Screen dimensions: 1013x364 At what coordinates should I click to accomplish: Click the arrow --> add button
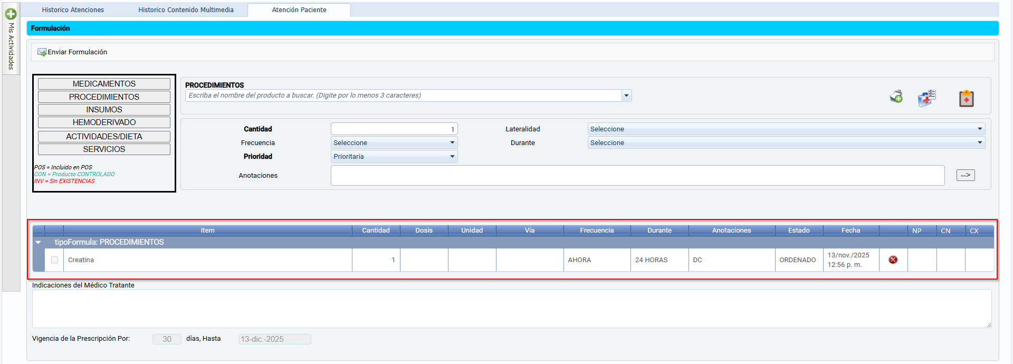point(966,175)
